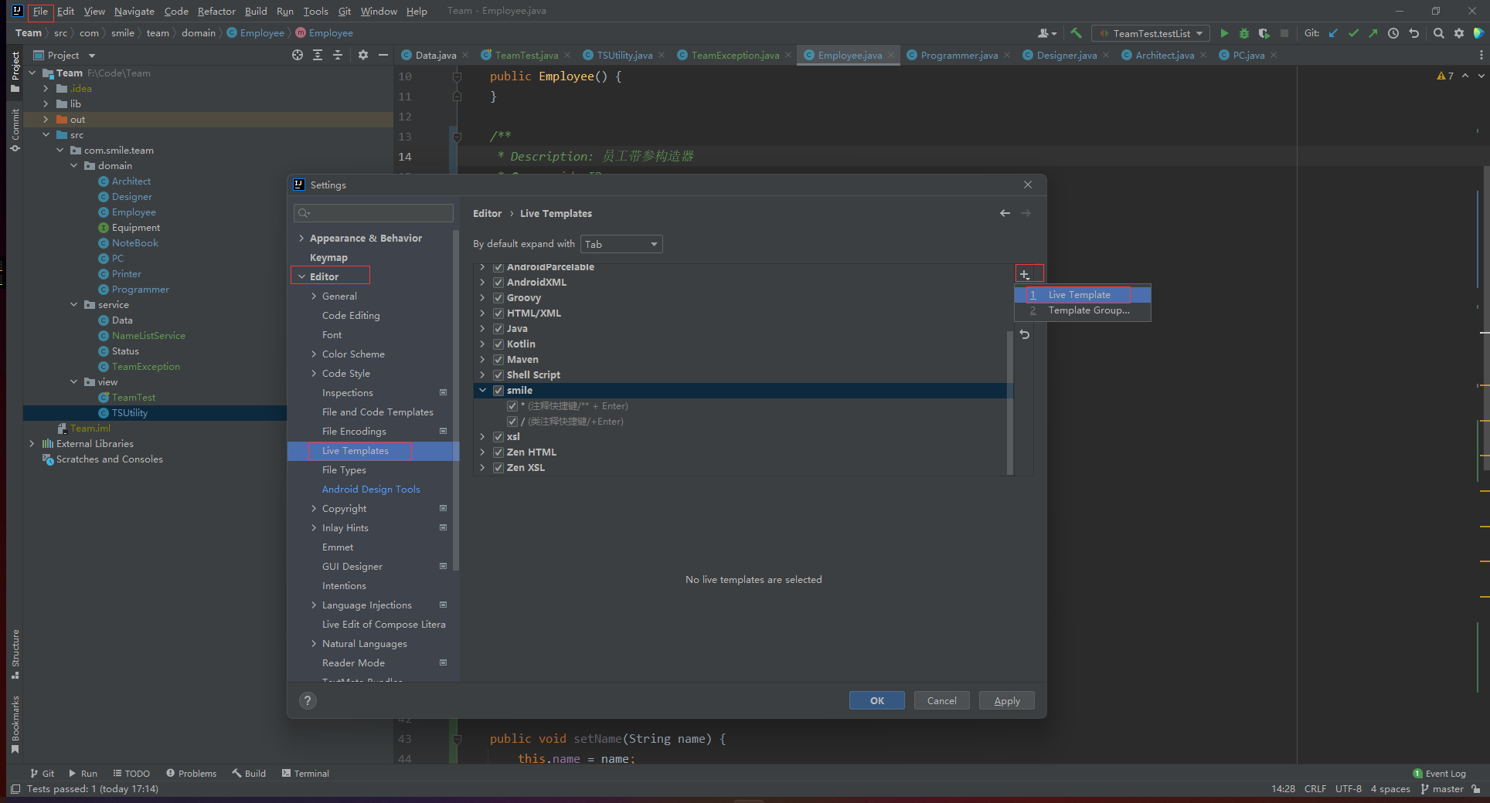
Task: Collapse the smile template group
Action: point(482,390)
